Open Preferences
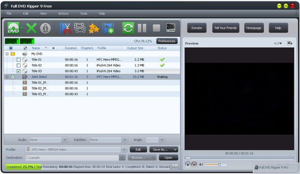The height and width of the screenshot is (174, 300). coord(167,41)
